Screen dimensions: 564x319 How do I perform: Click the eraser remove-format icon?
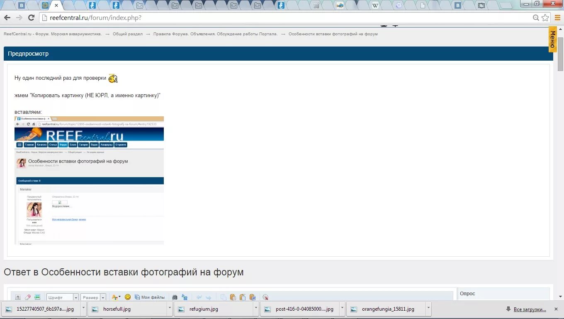coord(28,297)
